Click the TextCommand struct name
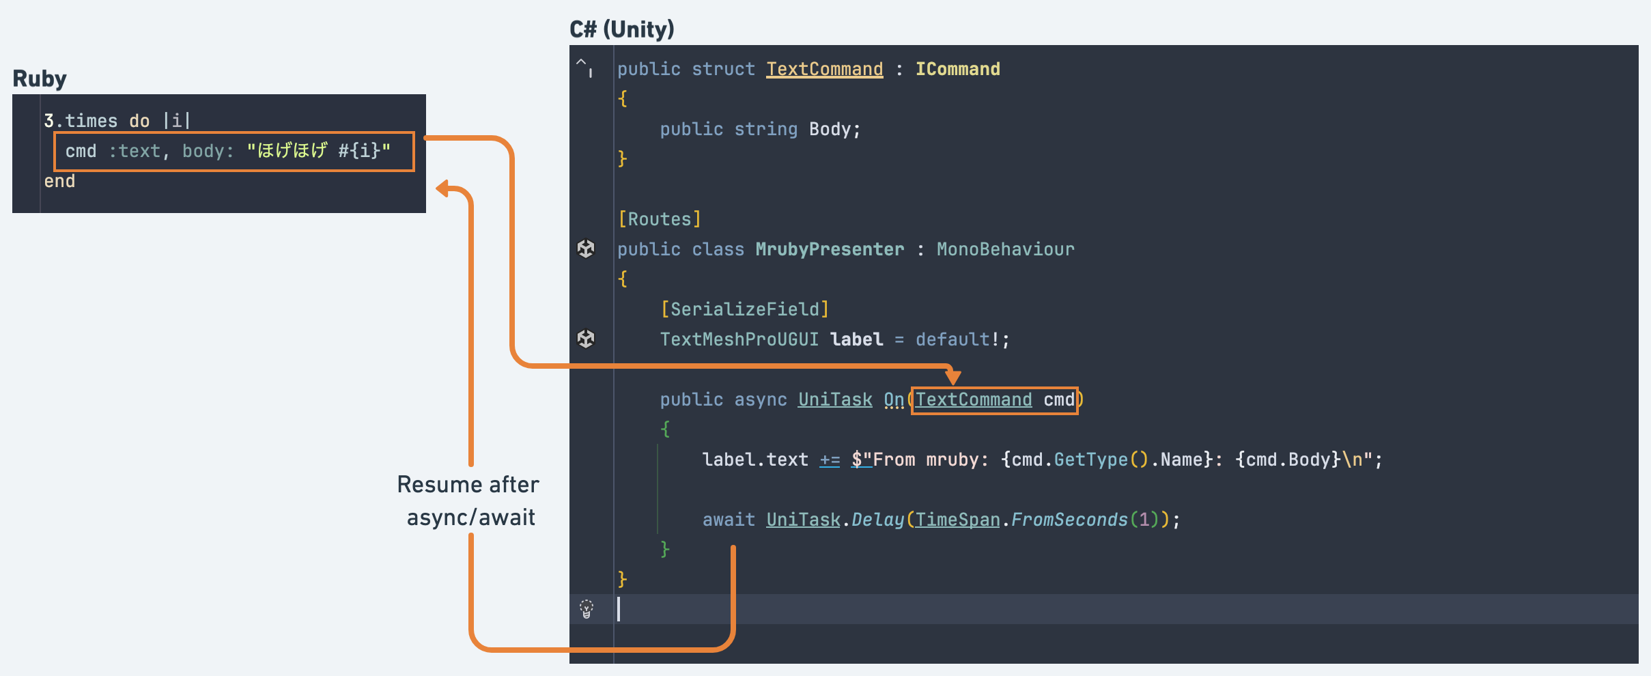Image resolution: width=1651 pixels, height=676 pixels. (824, 69)
